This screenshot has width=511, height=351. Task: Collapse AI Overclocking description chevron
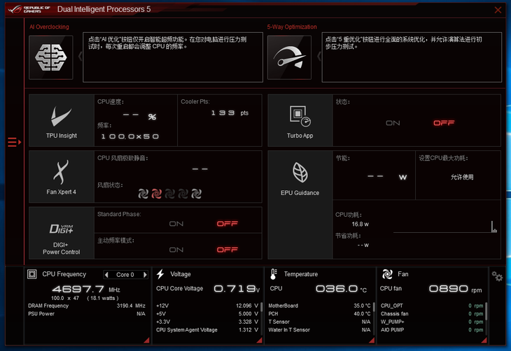point(80,57)
